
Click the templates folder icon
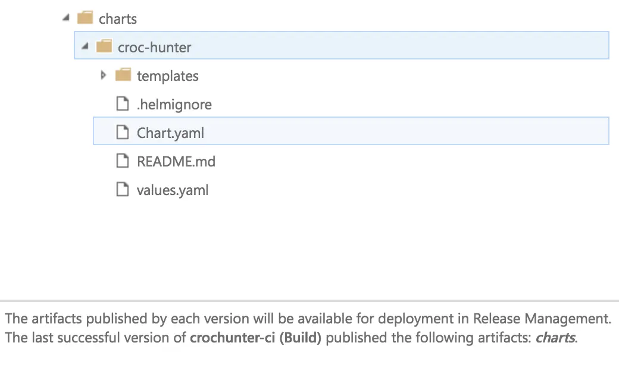pyautogui.click(x=123, y=74)
